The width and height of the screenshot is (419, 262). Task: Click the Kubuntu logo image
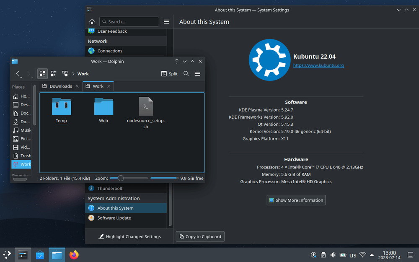click(x=269, y=60)
